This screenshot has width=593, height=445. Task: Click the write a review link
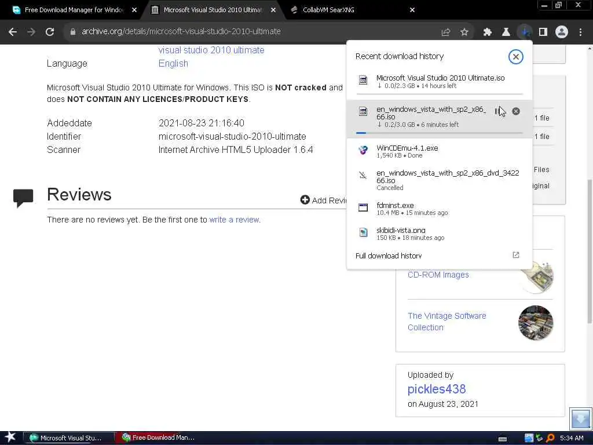[235, 220]
